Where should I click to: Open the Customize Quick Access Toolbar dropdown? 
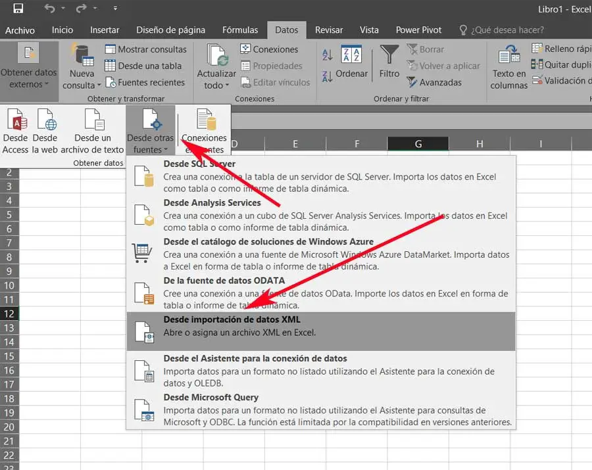(x=115, y=8)
